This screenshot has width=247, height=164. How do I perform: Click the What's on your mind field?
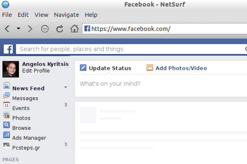click(x=161, y=84)
